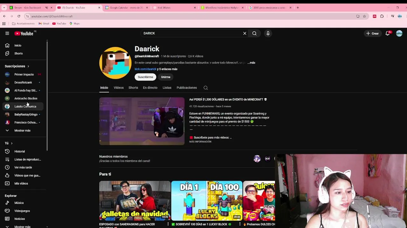Open the Crear upload menu

pos(372,33)
